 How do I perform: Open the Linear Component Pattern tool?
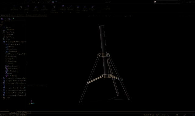(x=27, y=8)
